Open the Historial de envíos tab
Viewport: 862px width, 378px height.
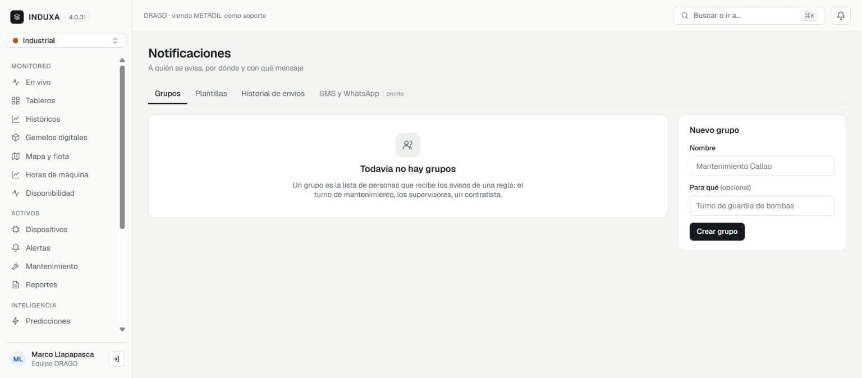tap(273, 94)
